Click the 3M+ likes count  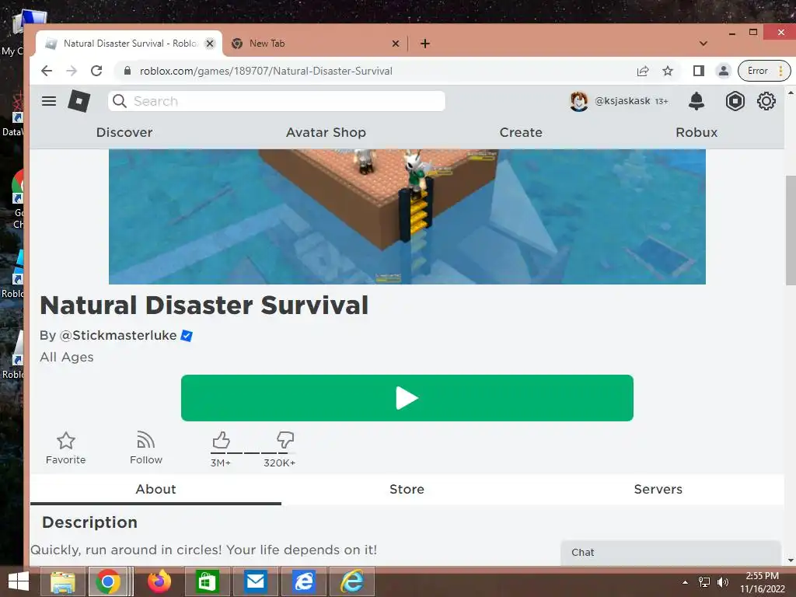tap(221, 463)
